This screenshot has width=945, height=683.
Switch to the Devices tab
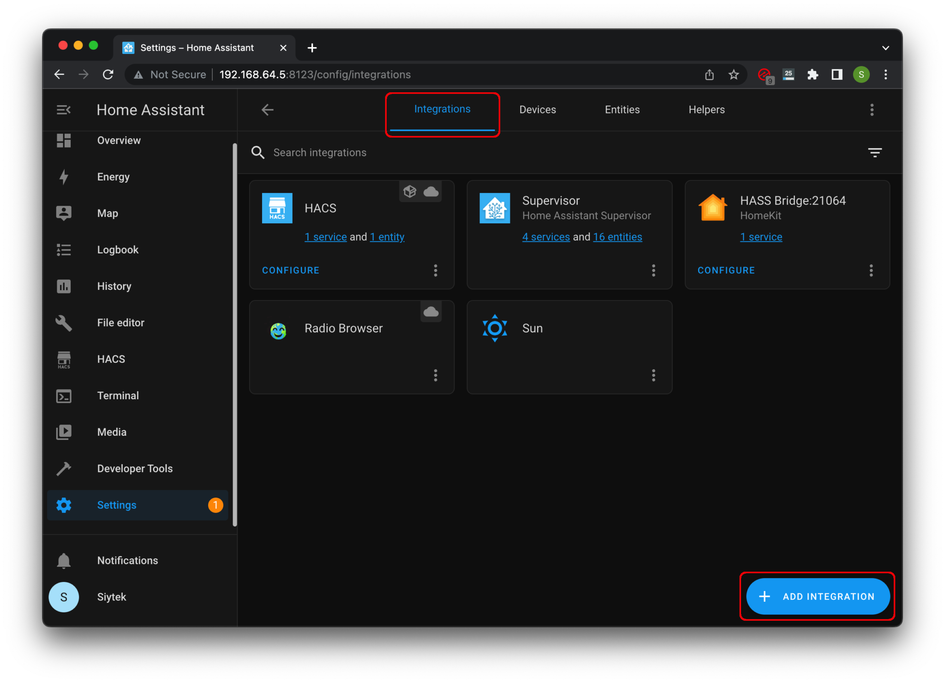click(x=537, y=109)
